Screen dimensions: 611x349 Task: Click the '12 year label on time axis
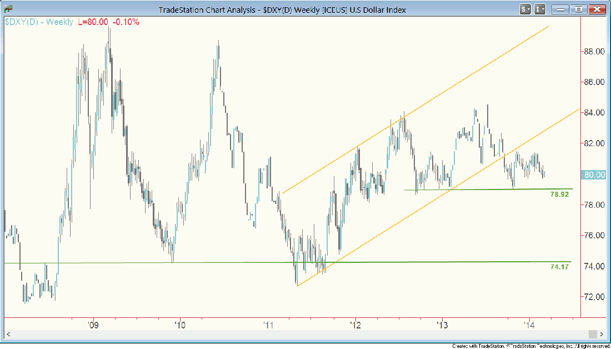click(355, 323)
